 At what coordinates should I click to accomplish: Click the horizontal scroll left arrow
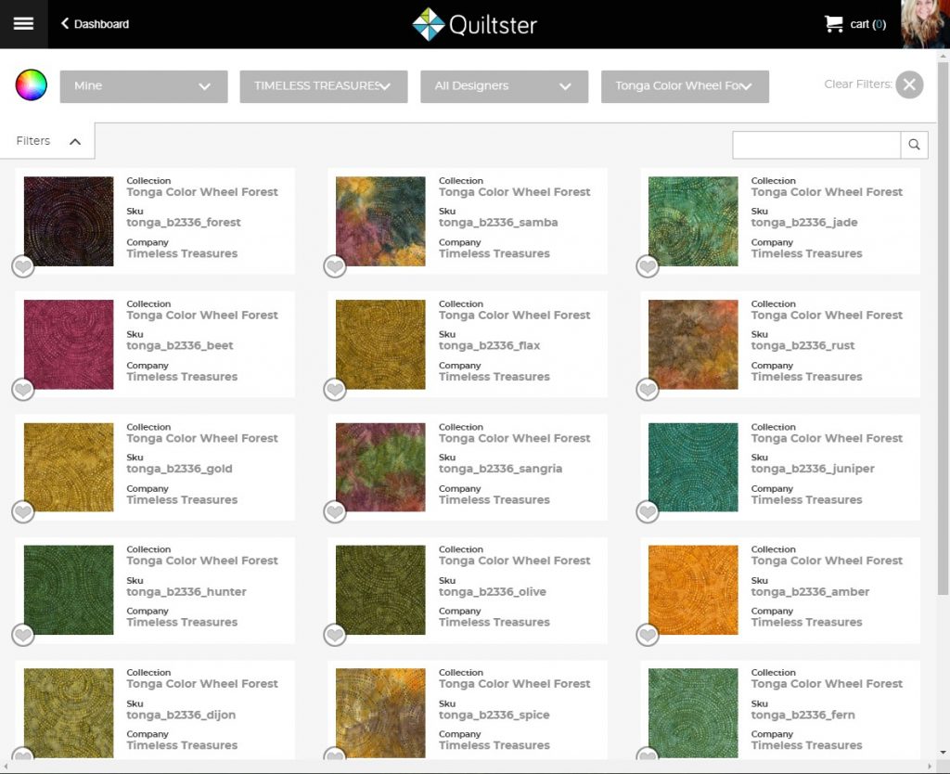tap(6, 767)
